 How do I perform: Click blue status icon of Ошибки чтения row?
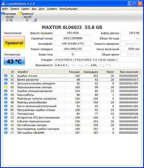pos(6,76)
